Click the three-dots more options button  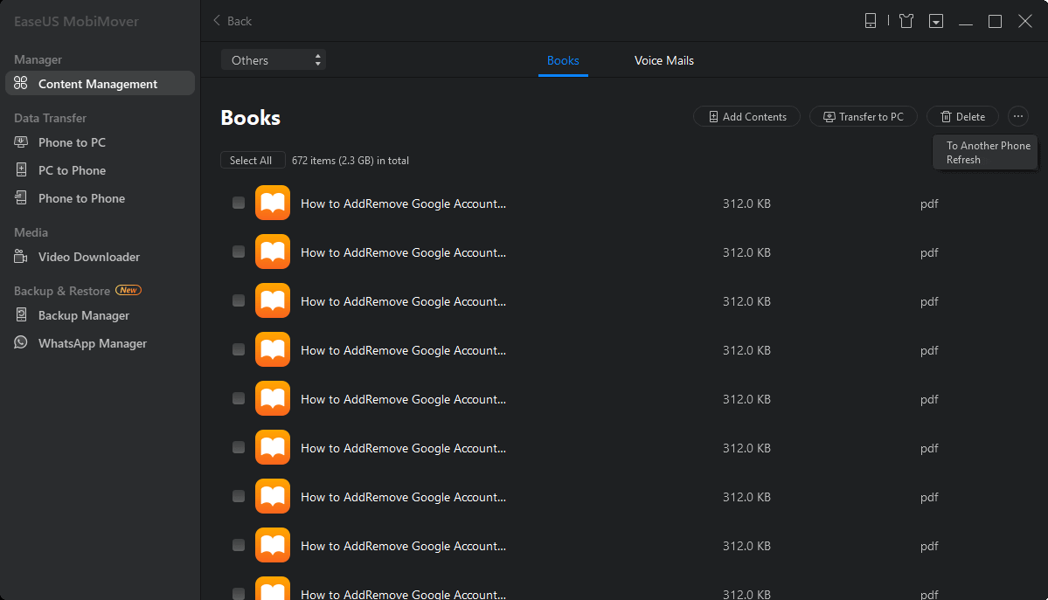(x=1018, y=116)
